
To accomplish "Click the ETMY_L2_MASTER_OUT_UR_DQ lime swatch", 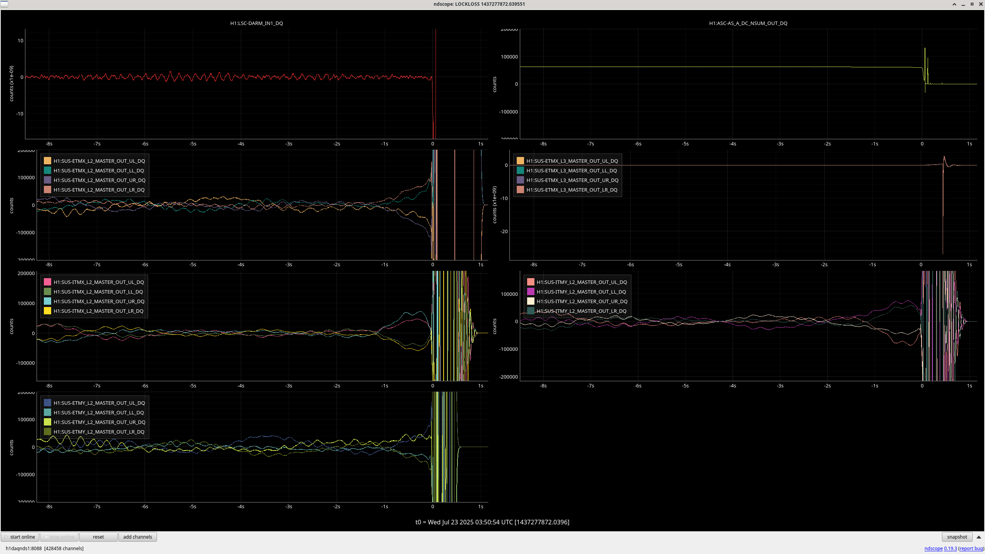I will click(47, 422).
